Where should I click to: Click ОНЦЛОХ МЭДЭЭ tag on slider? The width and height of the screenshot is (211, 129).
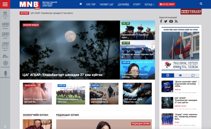[31, 25]
